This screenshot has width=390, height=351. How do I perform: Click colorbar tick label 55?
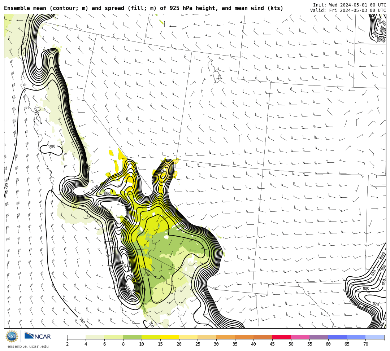pyautogui.click(x=310, y=344)
